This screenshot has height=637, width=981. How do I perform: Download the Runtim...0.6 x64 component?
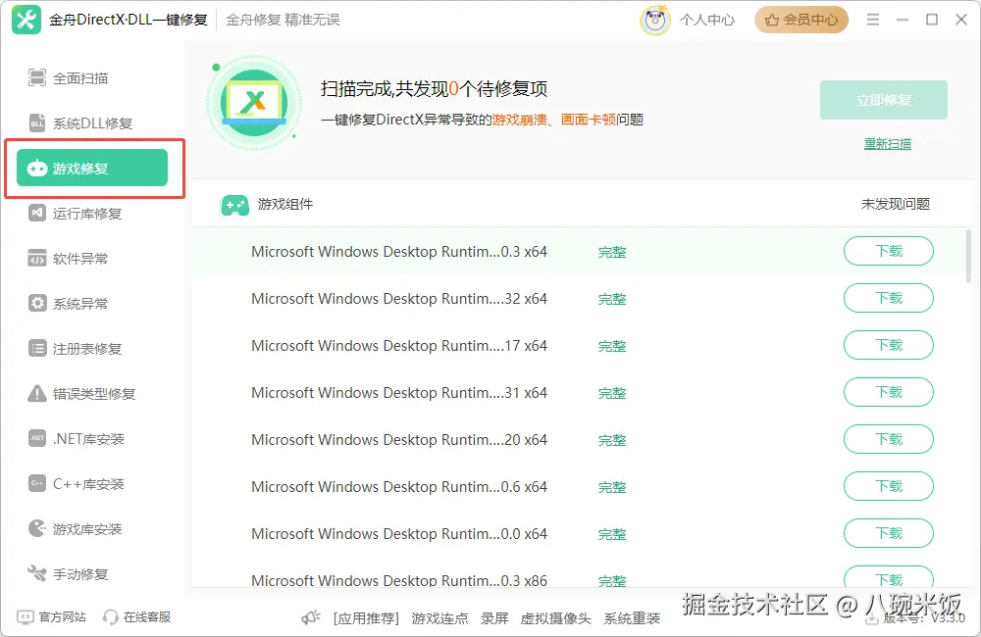click(x=889, y=486)
